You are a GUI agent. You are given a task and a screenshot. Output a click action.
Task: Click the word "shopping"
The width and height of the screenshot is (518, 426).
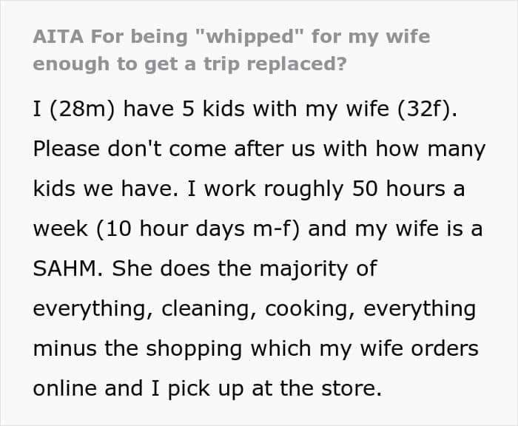pos(194,349)
